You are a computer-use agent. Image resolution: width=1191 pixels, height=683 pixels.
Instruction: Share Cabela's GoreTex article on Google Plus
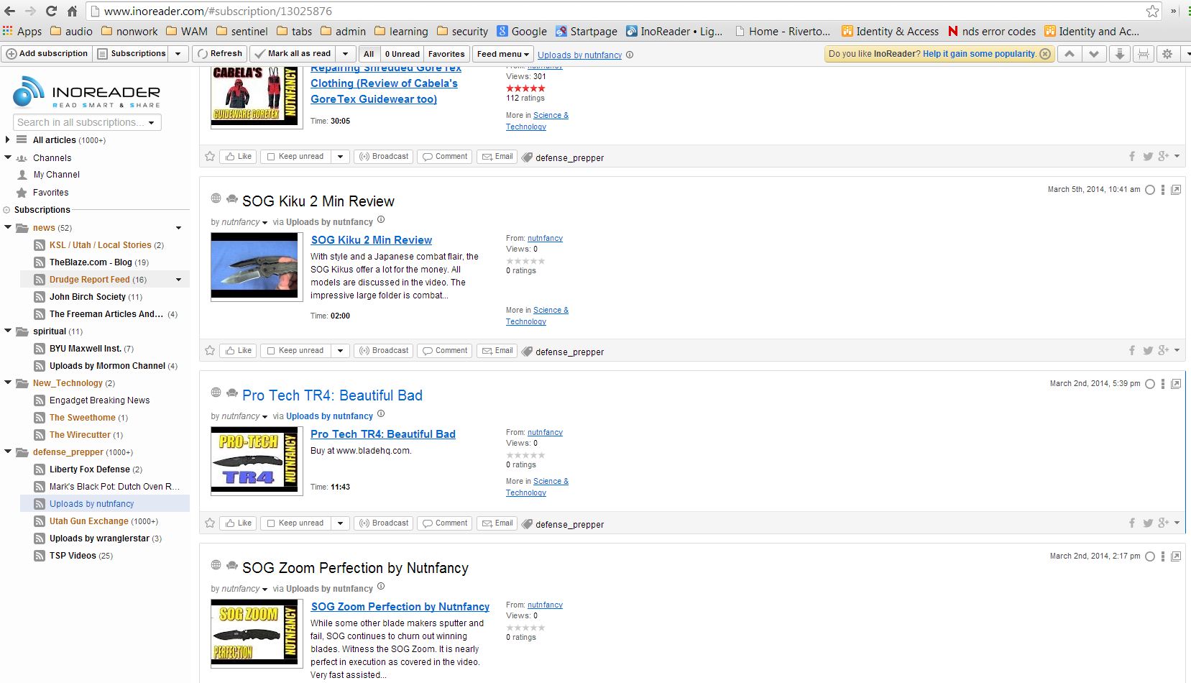pyautogui.click(x=1163, y=156)
